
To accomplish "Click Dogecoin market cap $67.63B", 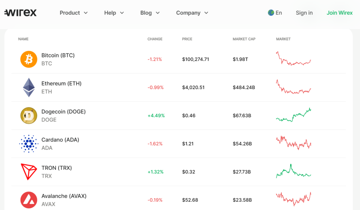I will 242,116.
